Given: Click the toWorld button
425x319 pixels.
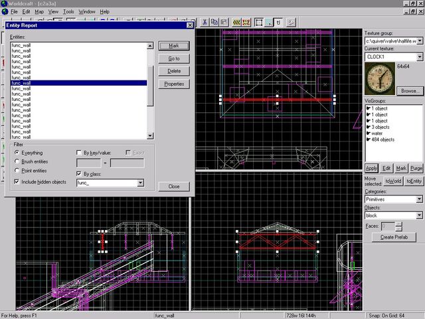Looking at the screenshot, I should (x=393, y=181).
